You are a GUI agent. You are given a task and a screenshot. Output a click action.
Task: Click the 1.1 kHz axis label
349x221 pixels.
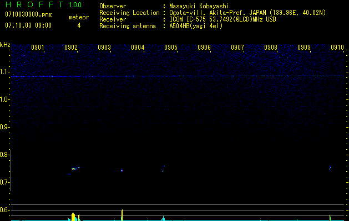tap(4, 72)
